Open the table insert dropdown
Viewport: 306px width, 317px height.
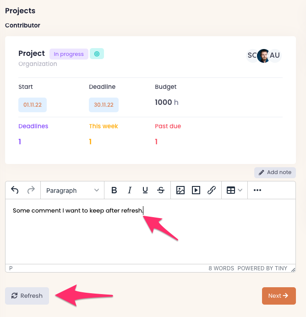234,190
